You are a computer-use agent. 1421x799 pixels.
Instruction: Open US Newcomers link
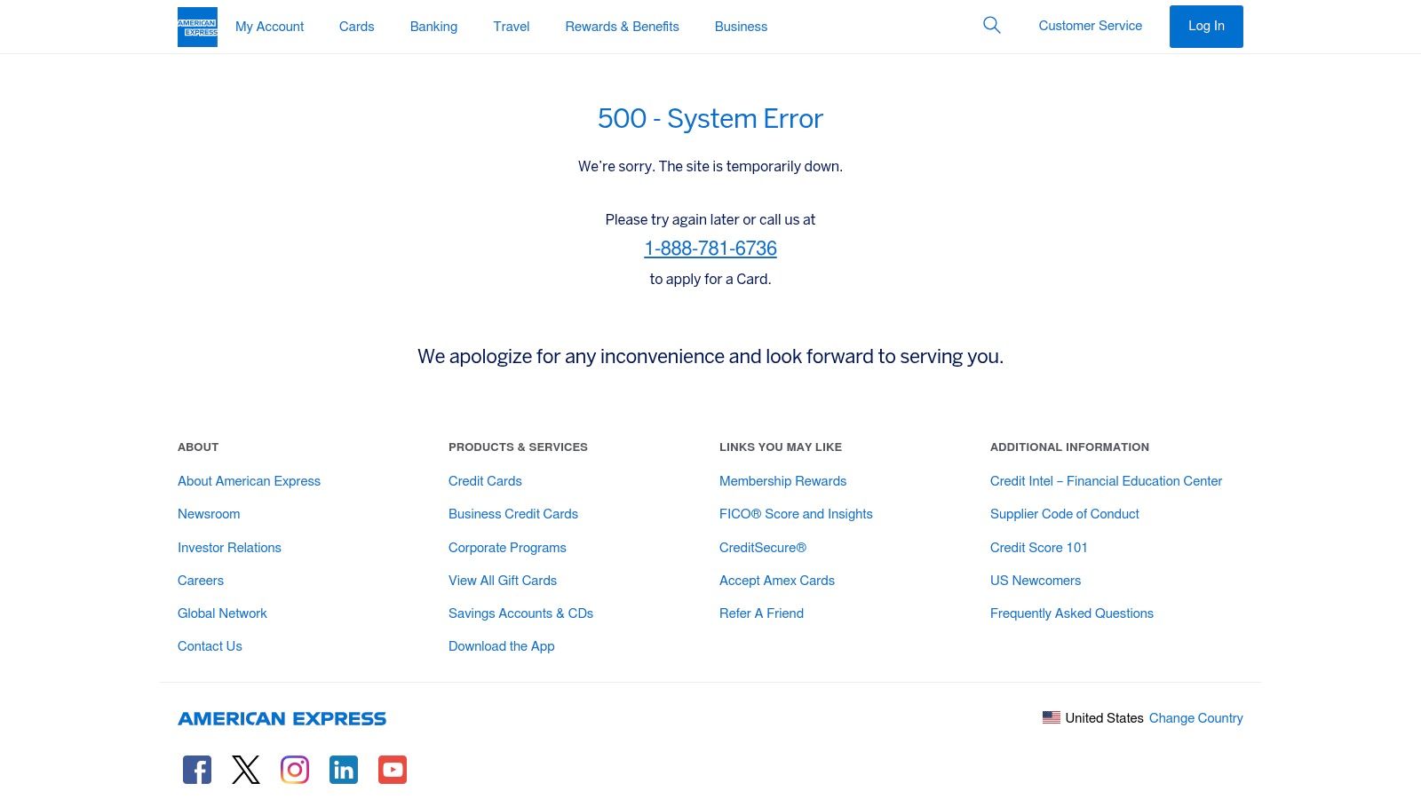coord(1036,581)
